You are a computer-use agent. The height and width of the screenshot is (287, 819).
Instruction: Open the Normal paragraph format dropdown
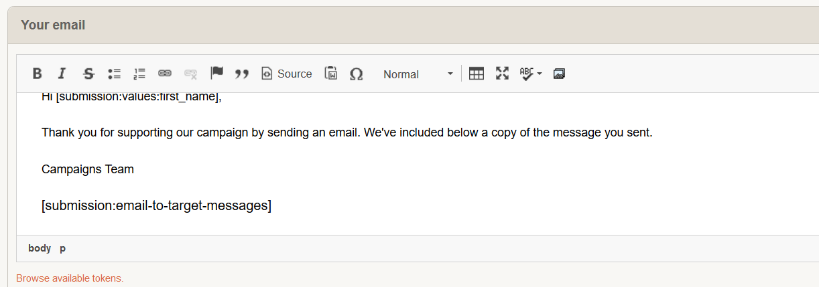[x=417, y=74]
